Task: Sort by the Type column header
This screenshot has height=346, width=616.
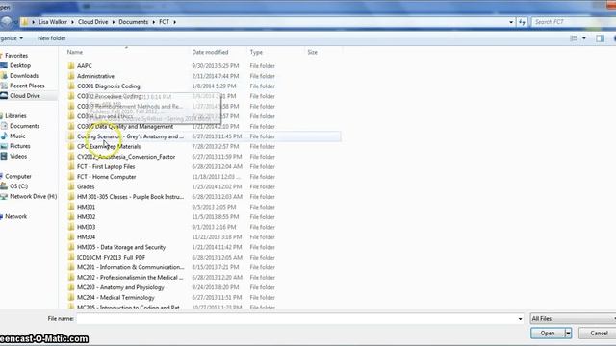Action: coord(256,52)
